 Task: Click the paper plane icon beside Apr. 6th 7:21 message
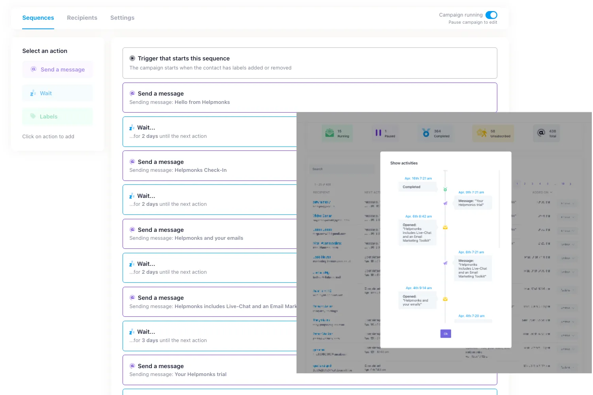point(445,263)
